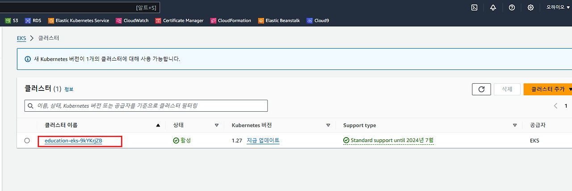
Task: Focus the cluster filter search field
Action: tap(146, 106)
